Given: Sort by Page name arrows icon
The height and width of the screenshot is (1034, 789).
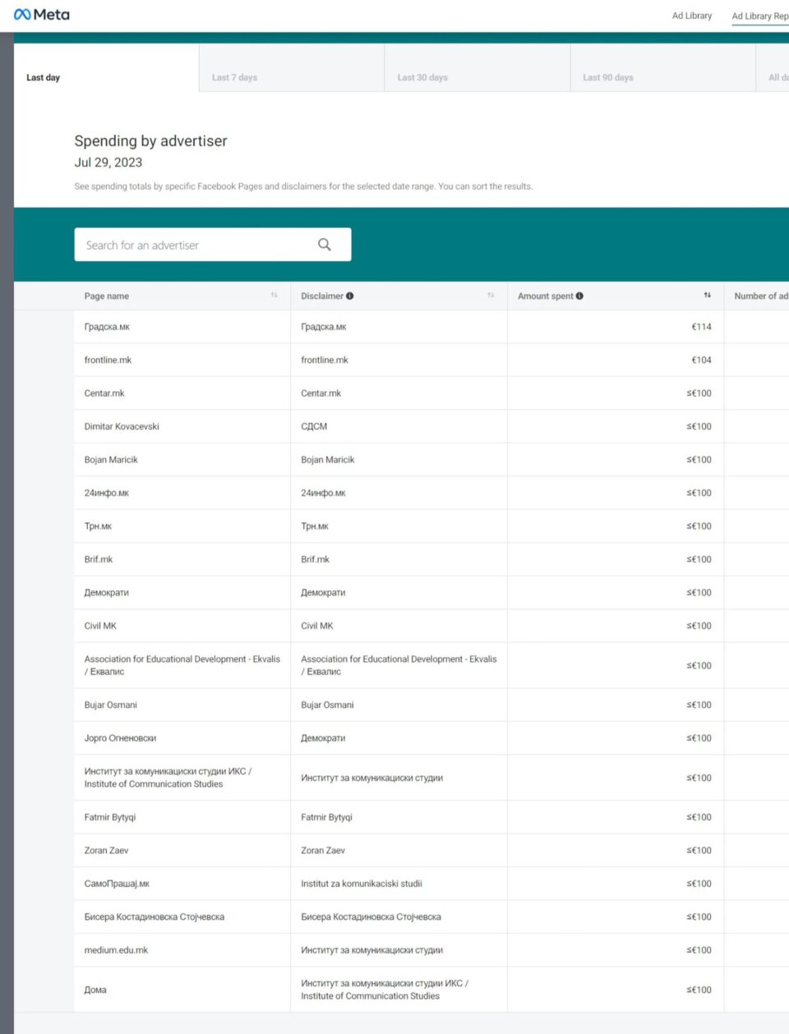Looking at the screenshot, I should [274, 296].
